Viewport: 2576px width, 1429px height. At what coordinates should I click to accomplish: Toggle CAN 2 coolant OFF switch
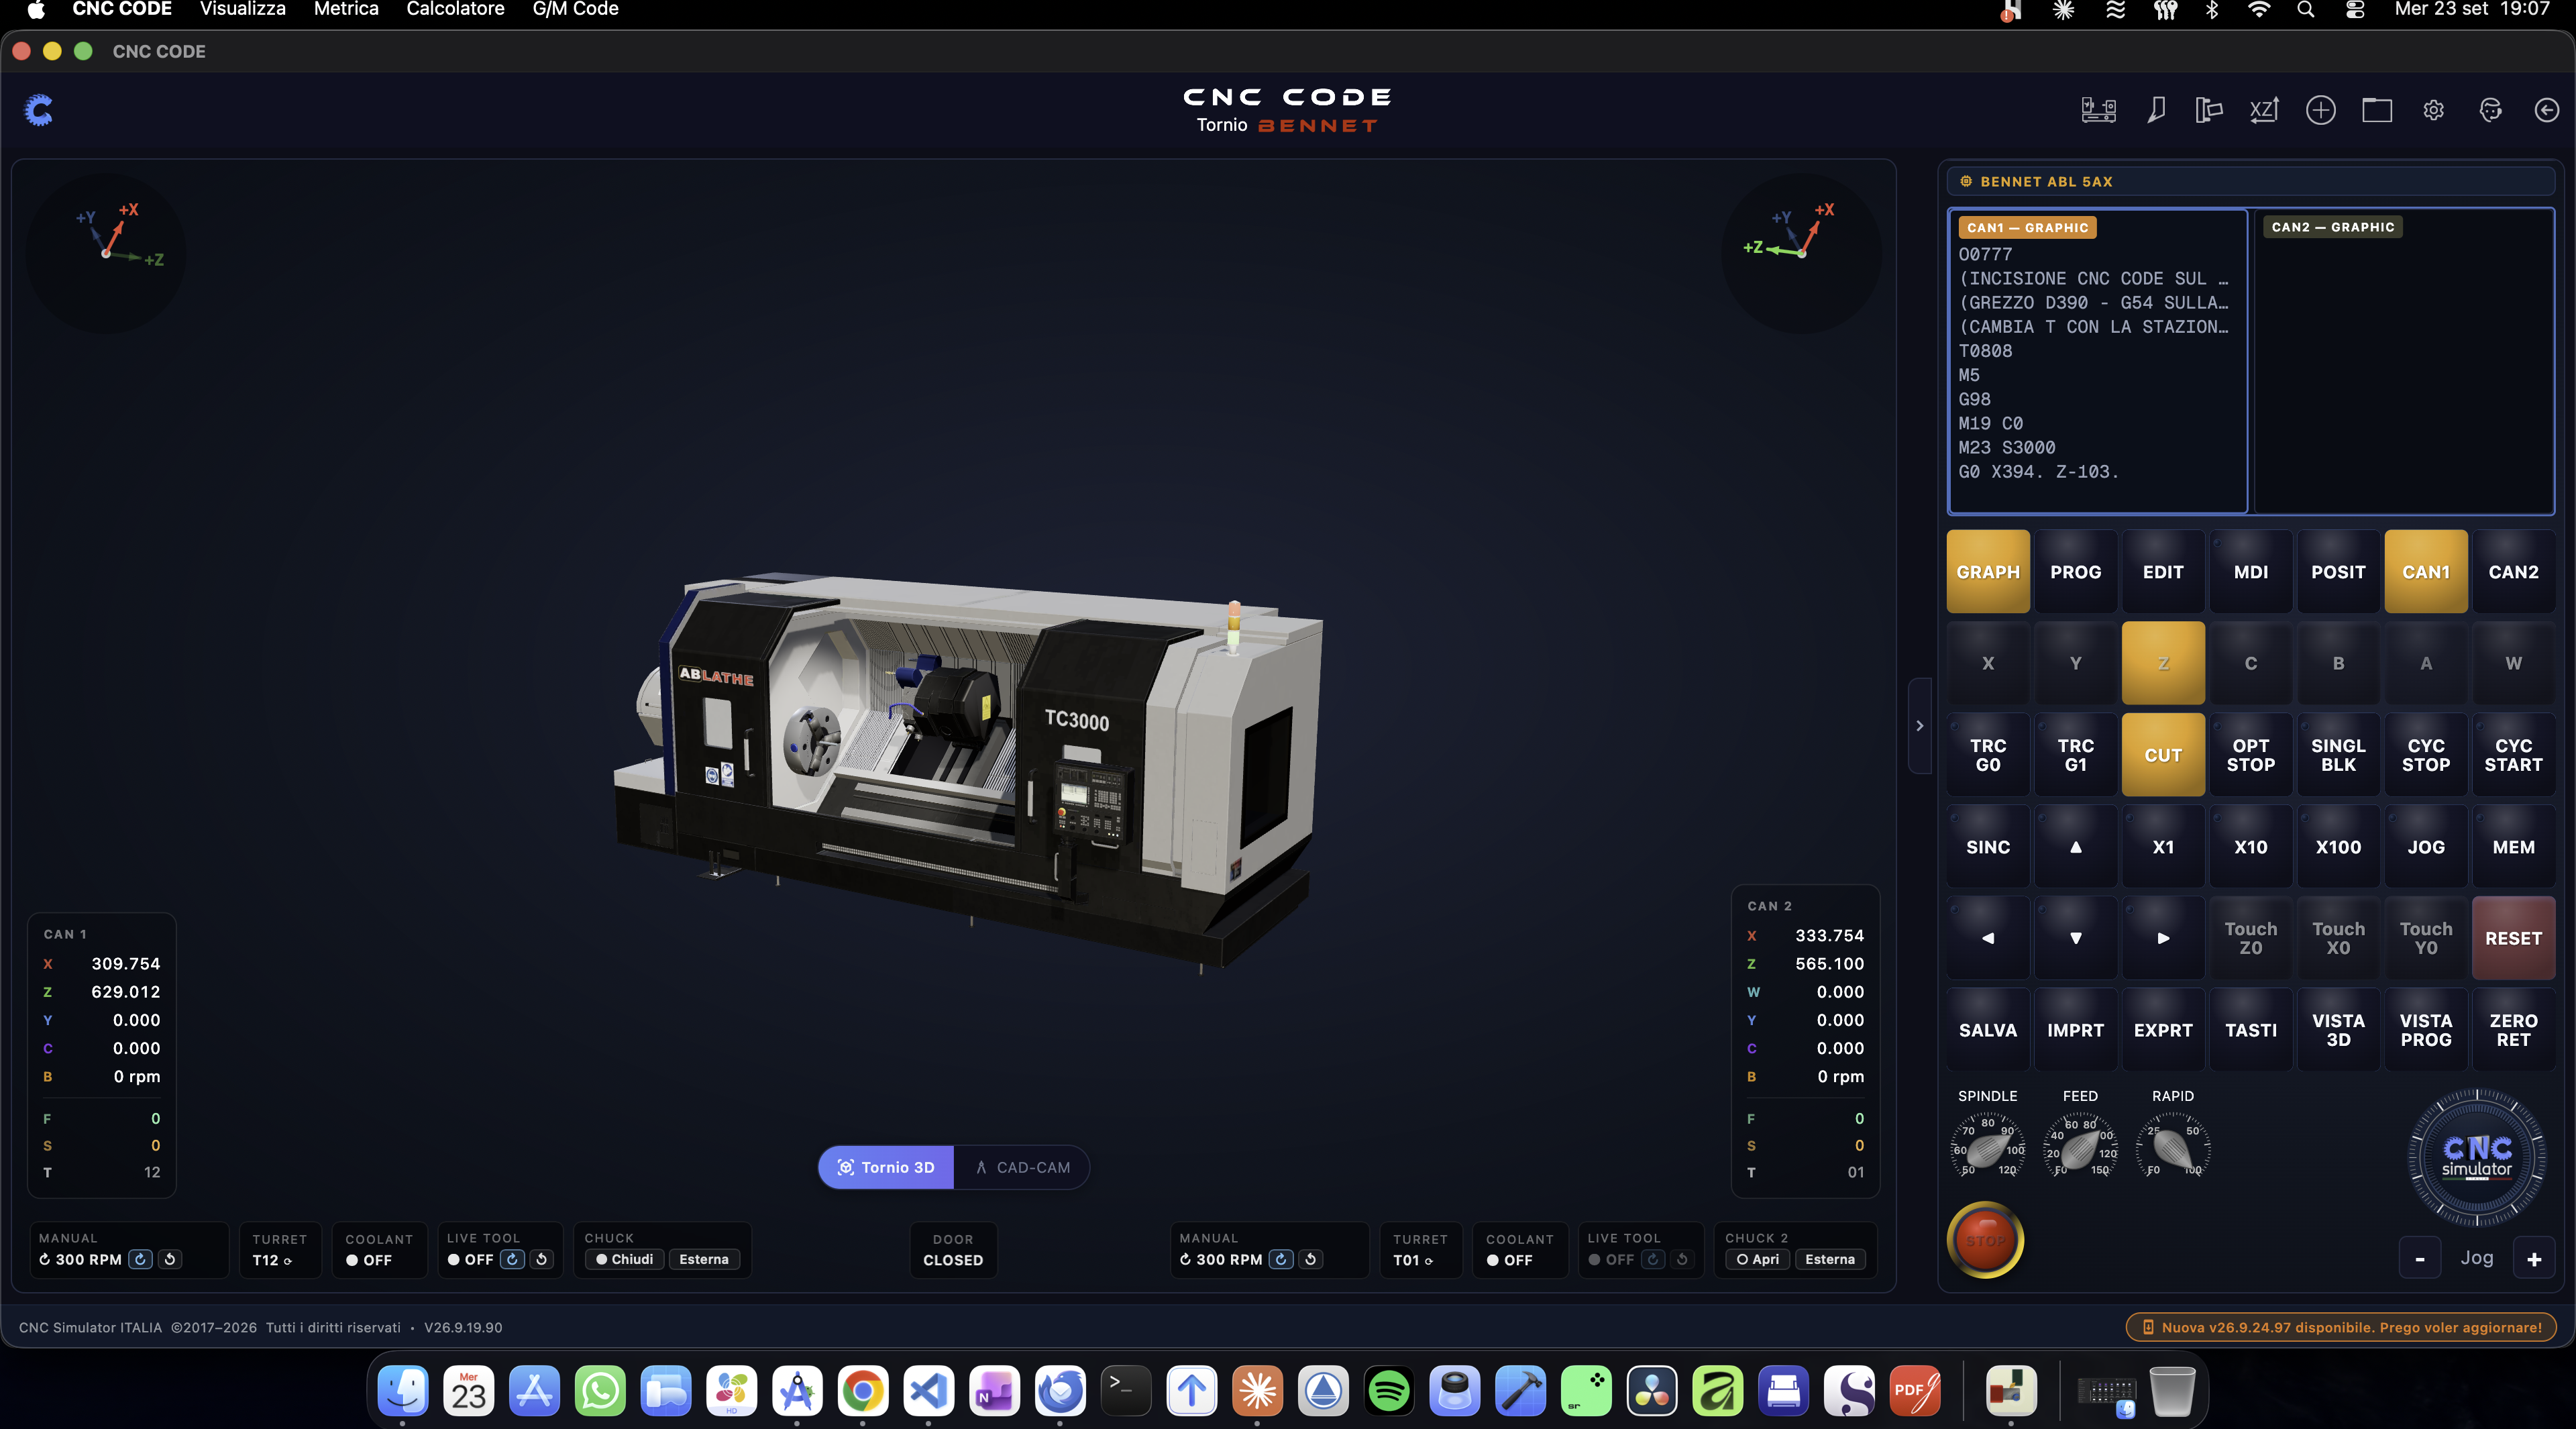(1509, 1260)
